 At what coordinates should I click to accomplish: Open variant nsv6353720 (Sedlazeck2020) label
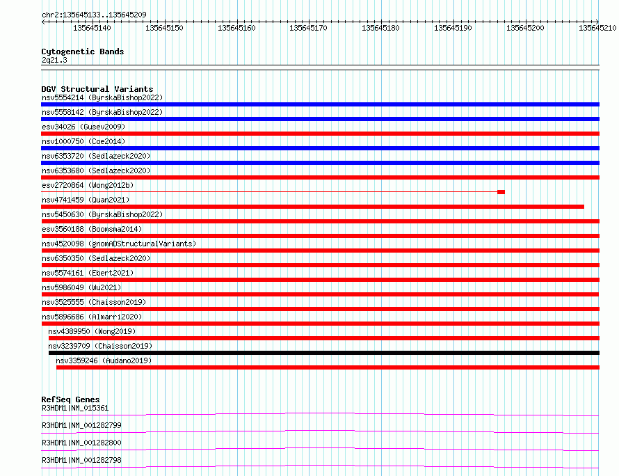pyautogui.click(x=96, y=156)
